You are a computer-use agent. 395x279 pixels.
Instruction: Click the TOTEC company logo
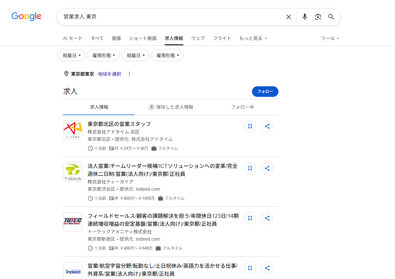(x=73, y=222)
